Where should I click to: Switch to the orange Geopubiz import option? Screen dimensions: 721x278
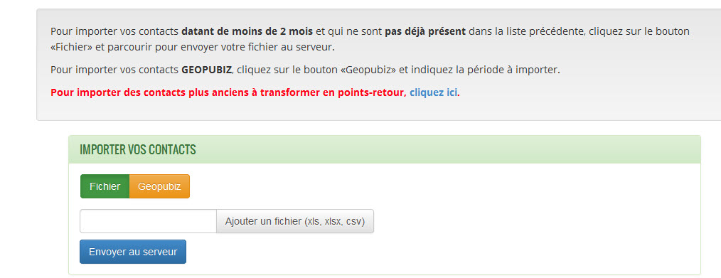[159, 186]
